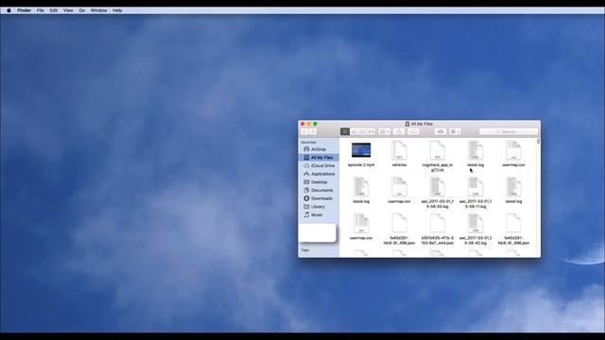Screen dimensions: 605x340
Task: Open the Go menu
Action: (82, 10)
